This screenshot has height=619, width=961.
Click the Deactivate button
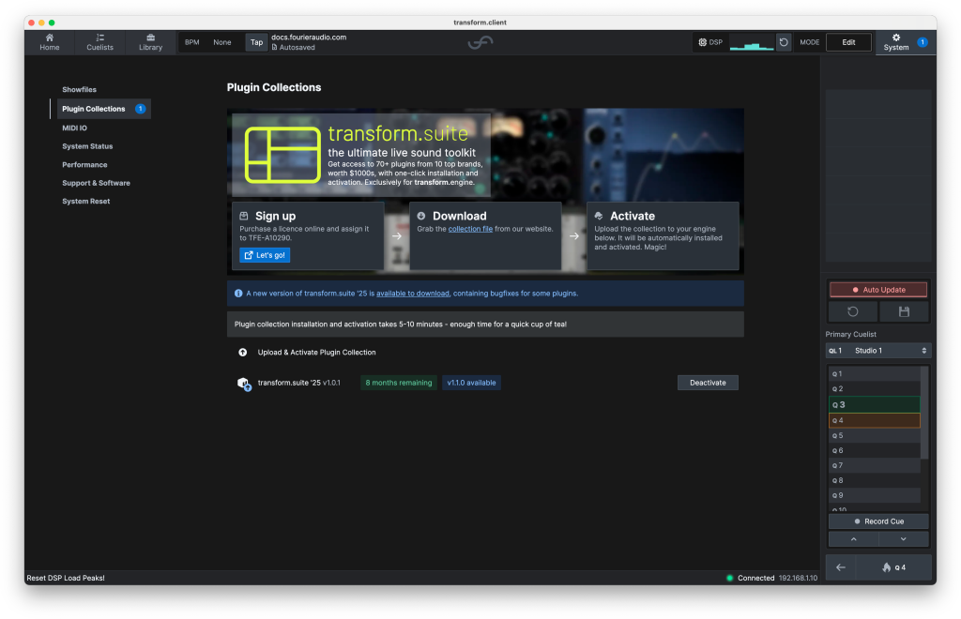pyautogui.click(x=708, y=383)
